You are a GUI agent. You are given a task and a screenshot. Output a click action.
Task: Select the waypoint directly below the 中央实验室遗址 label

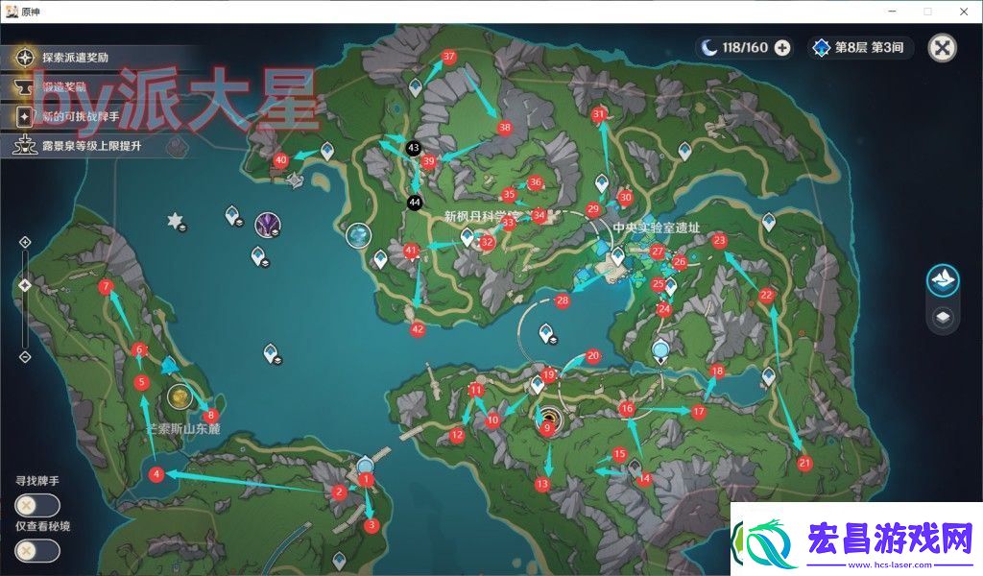618,255
